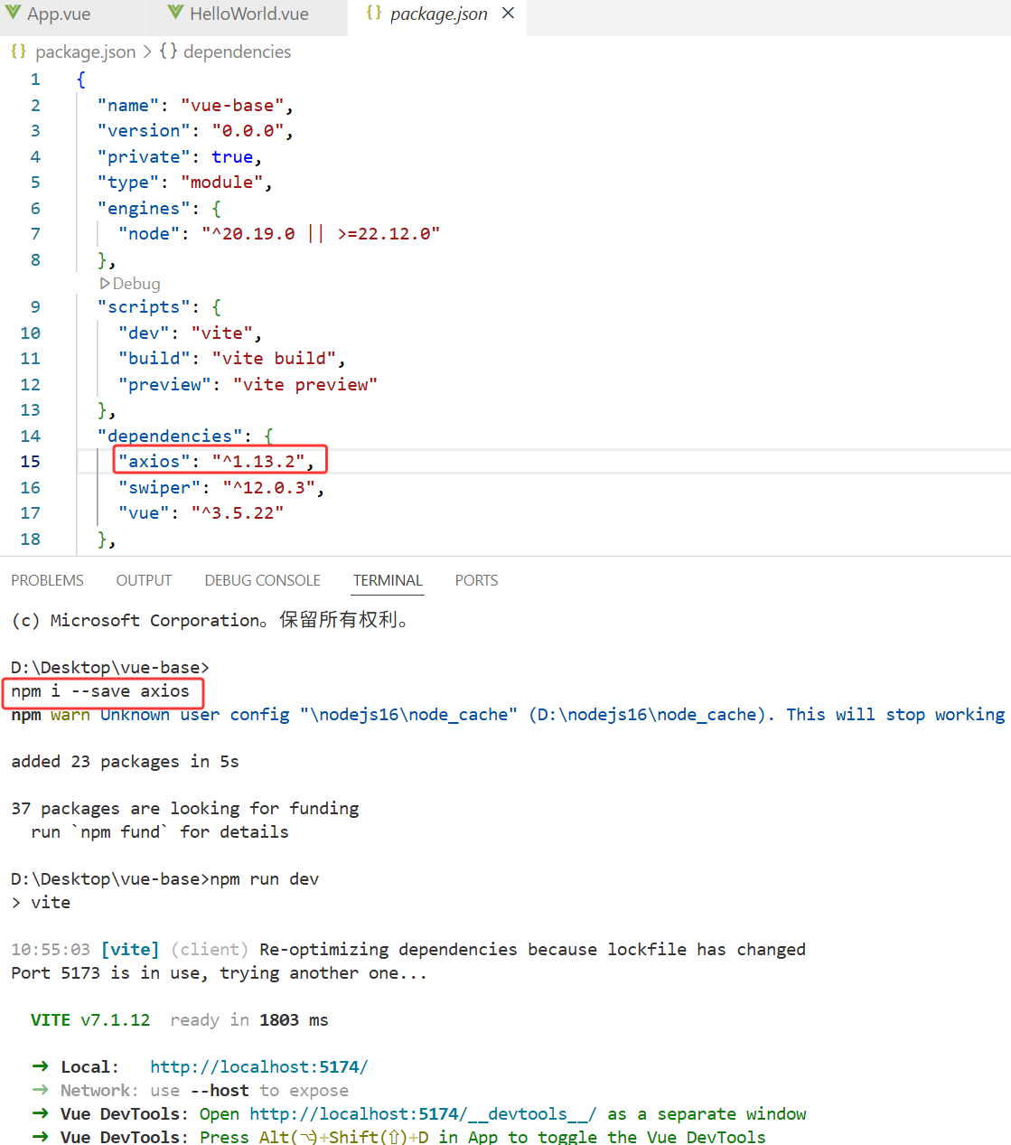Viewport: 1011px width, 1145px height.
Task: Click dependencies in the breadcrumb
Action: click(237, 52)
